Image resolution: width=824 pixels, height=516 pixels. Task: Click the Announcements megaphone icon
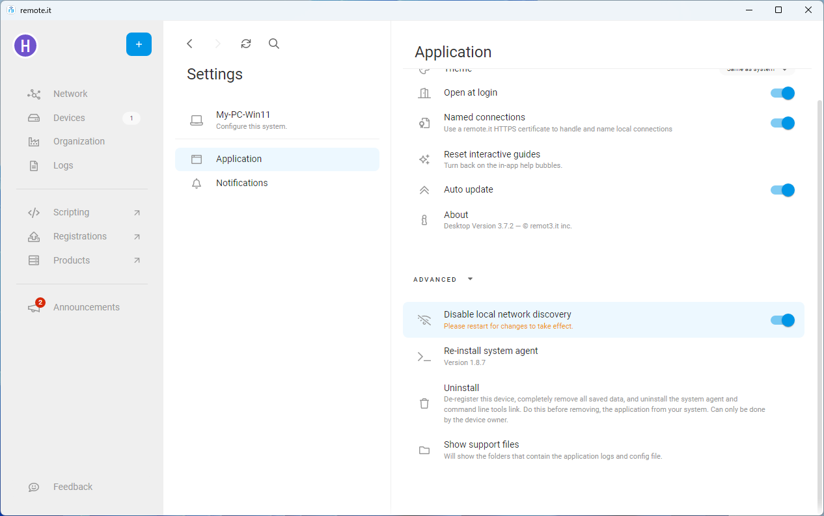pos(34,308)
